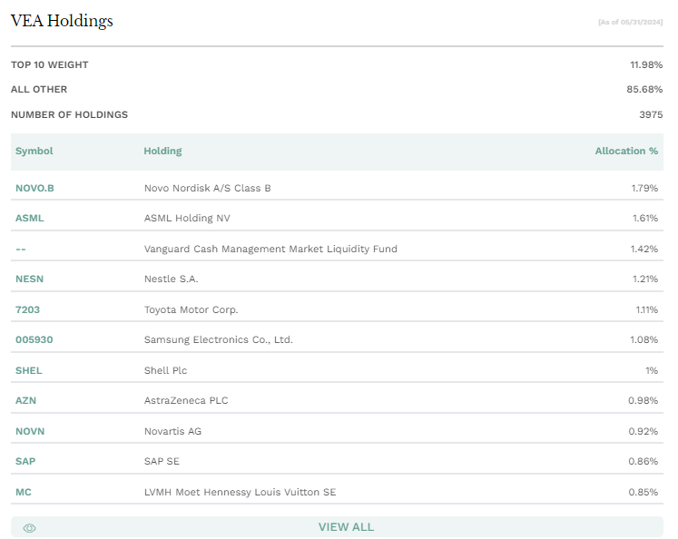The height and width of the screenshot is (539, 678).
Task: Click the Holding column header
Action: pyautogui.click(x=163, y=151)
